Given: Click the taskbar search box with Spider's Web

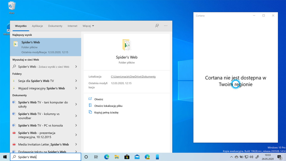Looking at the screenshot, I should pyautogui.click(x=45, y=157).
